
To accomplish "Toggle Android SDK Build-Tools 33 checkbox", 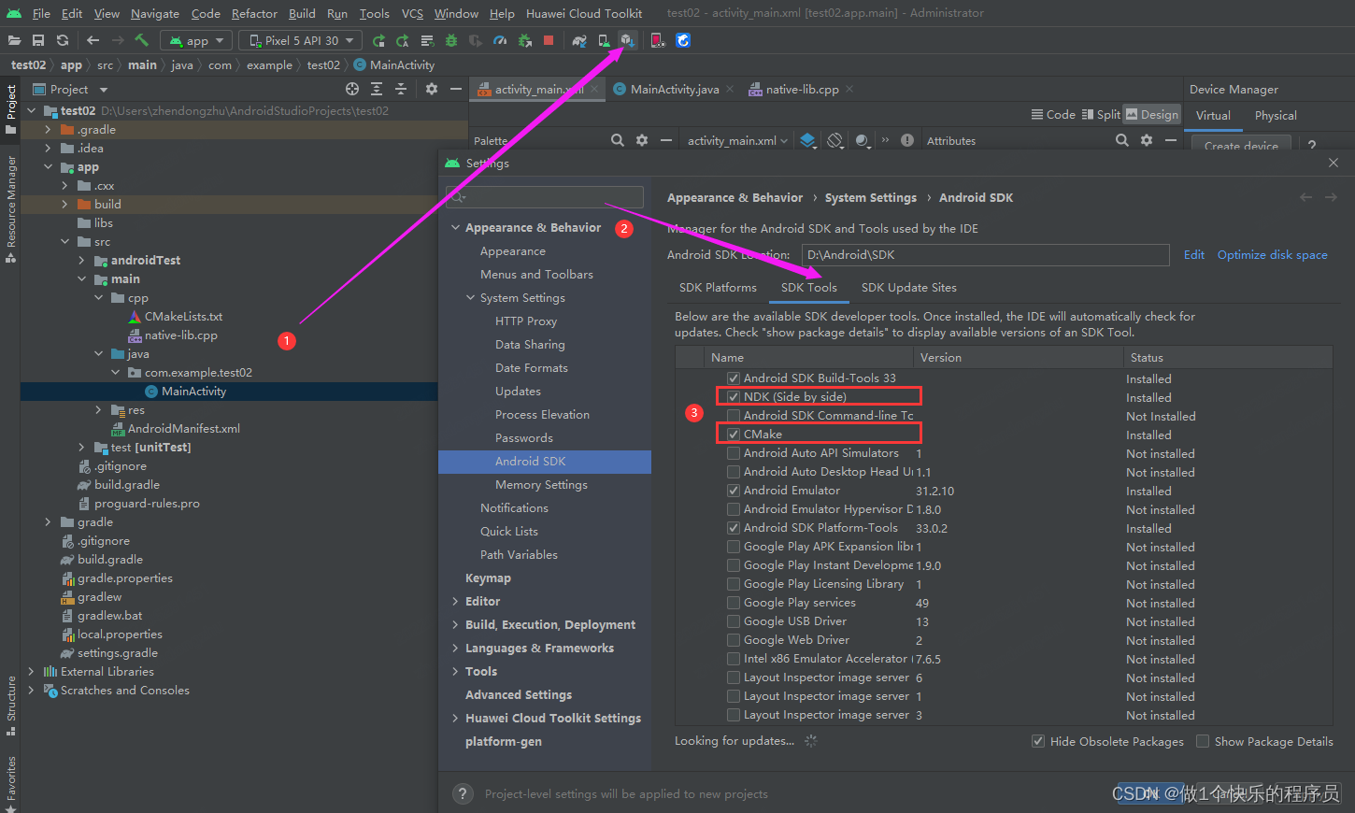I will tap(734, 378).
